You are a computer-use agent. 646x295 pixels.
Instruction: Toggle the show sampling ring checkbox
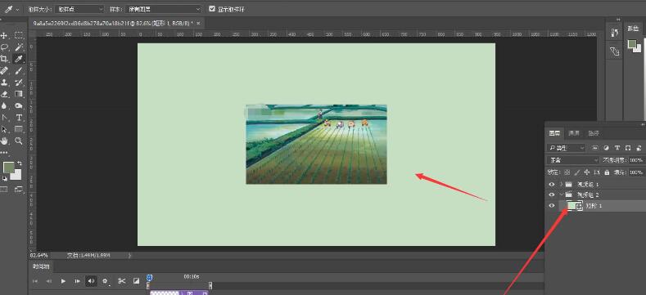(212, 9)
